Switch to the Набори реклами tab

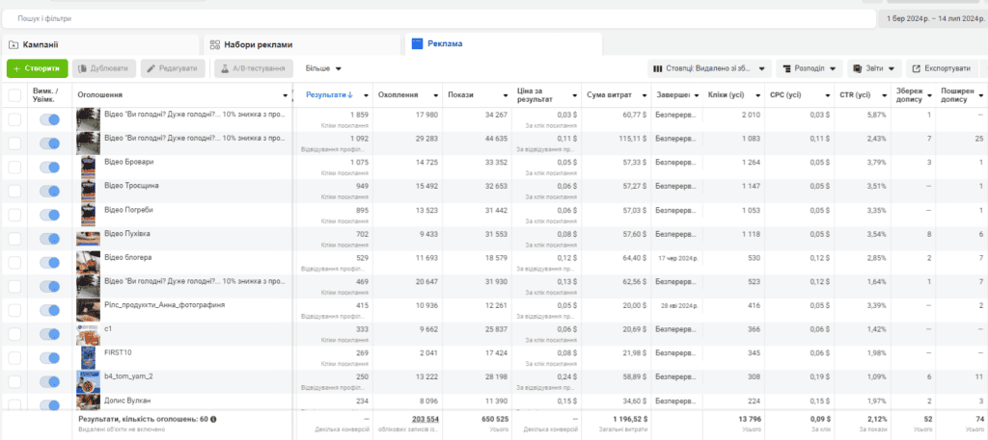coord(302,44)
